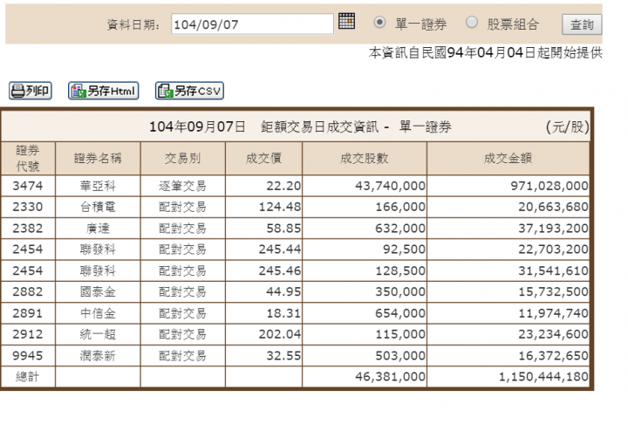Image resolution: width=628 pixels, height=424 pixels.
Task: Click the price 22.20 cell
Action: coord(263,186)
